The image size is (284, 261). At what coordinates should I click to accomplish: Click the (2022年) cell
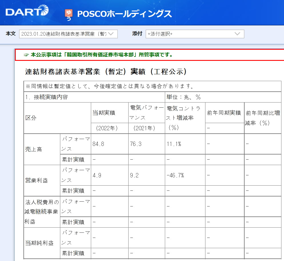click(110, 128)
